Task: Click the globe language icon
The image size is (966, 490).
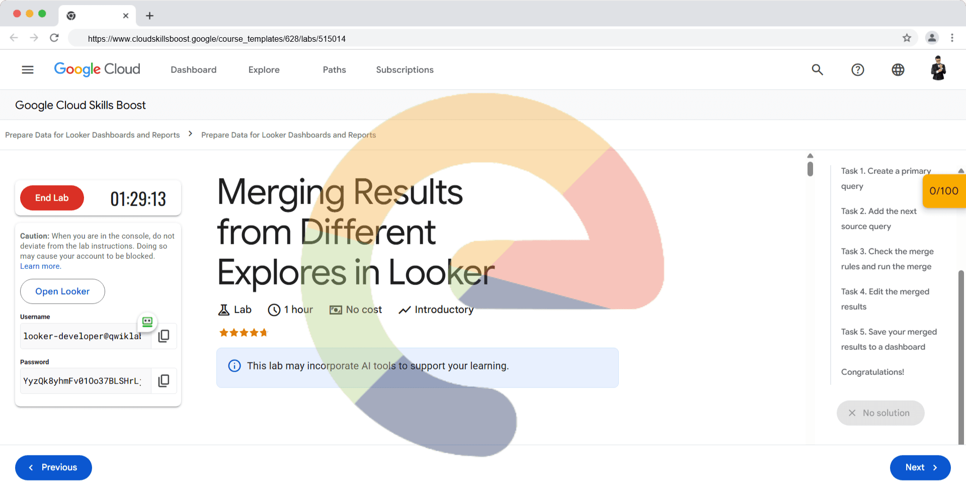Action: tap(898, 70)
